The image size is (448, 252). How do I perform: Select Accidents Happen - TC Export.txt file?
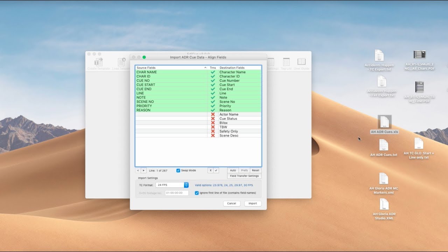(x=379, y=61)
